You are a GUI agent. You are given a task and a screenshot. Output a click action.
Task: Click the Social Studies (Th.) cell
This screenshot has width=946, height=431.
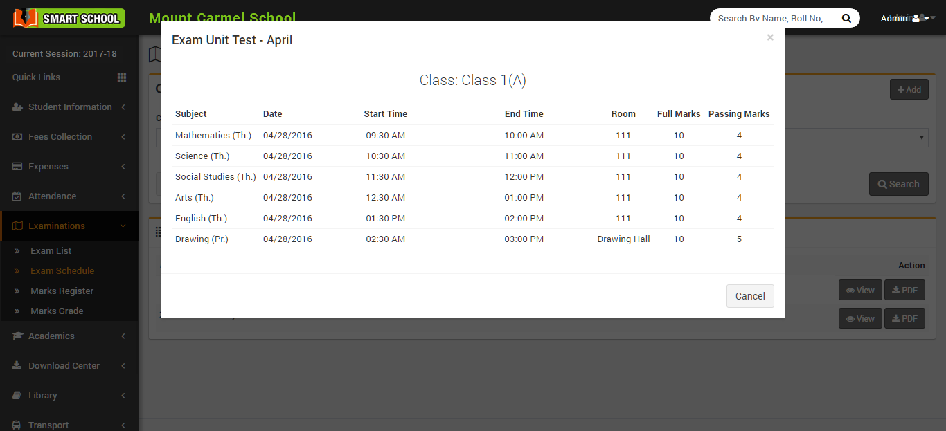tap(215, 177)
